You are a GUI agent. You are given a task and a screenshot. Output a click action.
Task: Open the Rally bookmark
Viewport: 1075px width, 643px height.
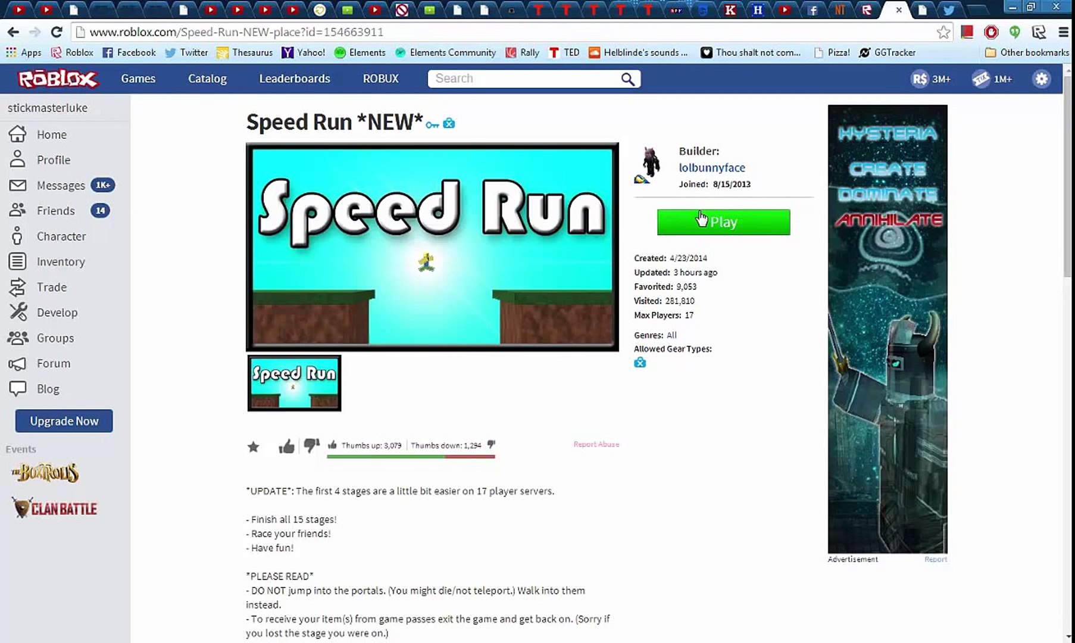tap(522, 52)
